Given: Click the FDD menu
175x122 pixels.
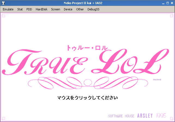Looking at the screenshot, I should [29, 9].
